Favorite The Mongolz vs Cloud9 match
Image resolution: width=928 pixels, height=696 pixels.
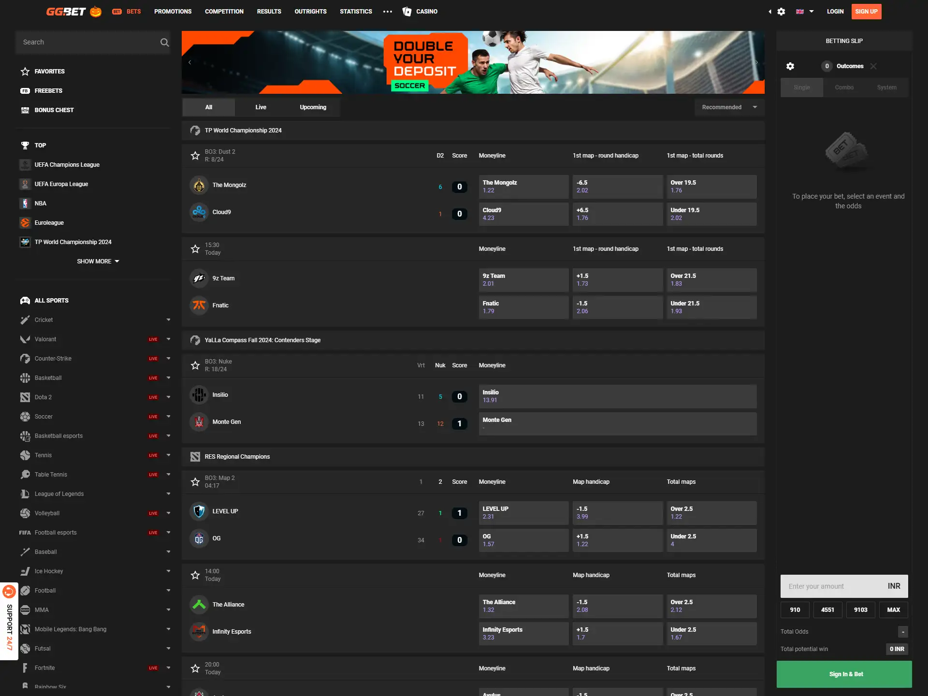coord(195,156)
